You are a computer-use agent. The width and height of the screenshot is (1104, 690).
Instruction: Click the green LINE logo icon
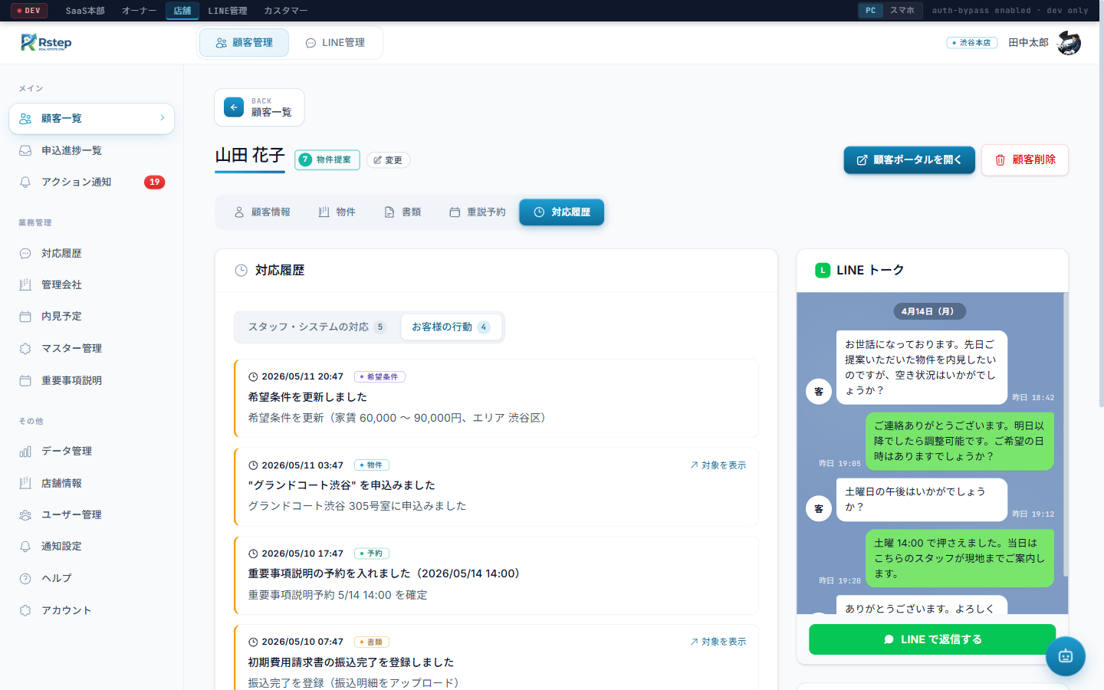click(823, 270)
